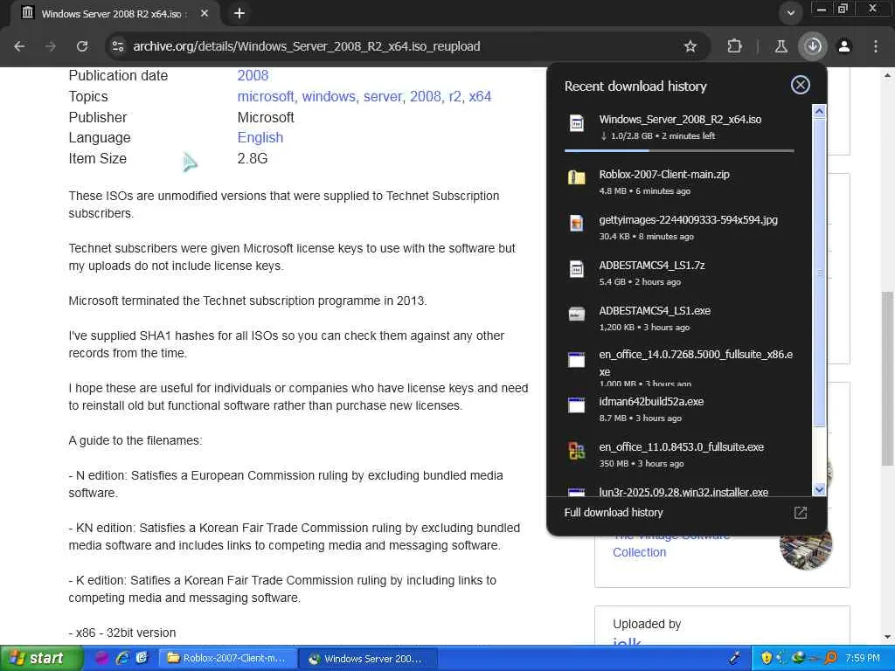Image resolution: width=895 pixels, height=671 pixels.
Task: Open the Windows_Server_2008_R2_x64.iso download entry
Action: (x=679, y=127)
